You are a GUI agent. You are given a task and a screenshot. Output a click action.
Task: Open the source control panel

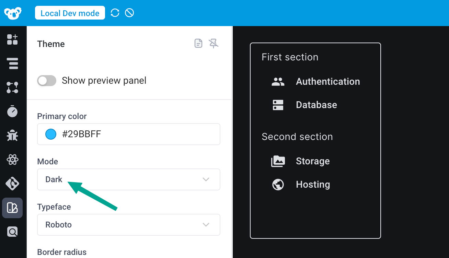(12, 184)
